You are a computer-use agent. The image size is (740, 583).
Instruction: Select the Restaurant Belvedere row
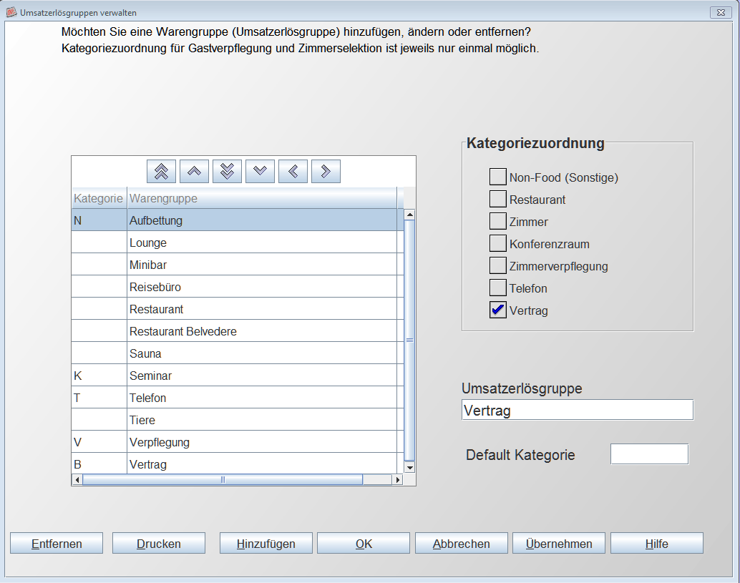point(238,331)
